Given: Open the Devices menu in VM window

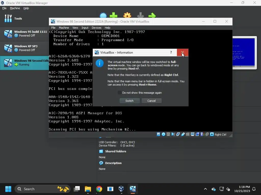Looking at the screenshot, I should point(96,28).
